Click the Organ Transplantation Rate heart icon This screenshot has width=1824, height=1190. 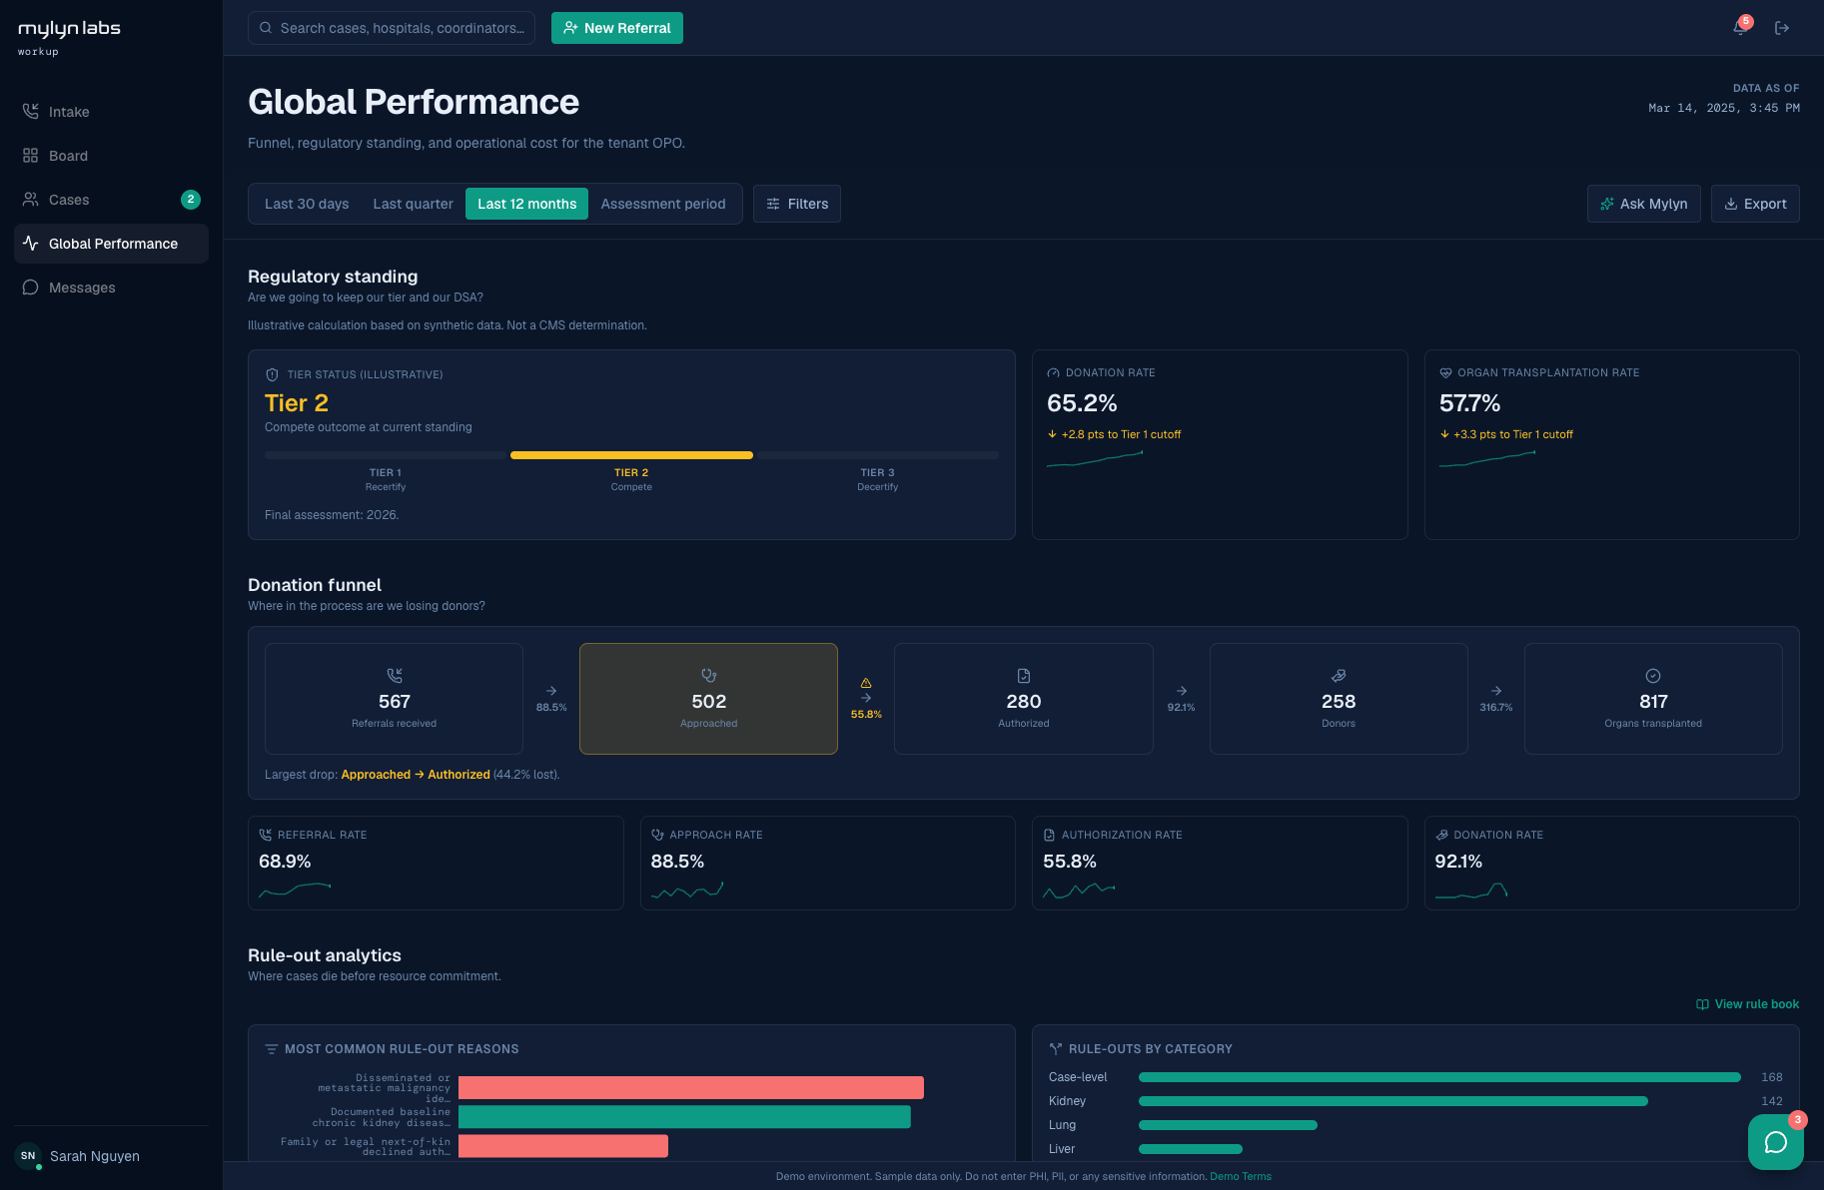click(x=1445, y=372)
